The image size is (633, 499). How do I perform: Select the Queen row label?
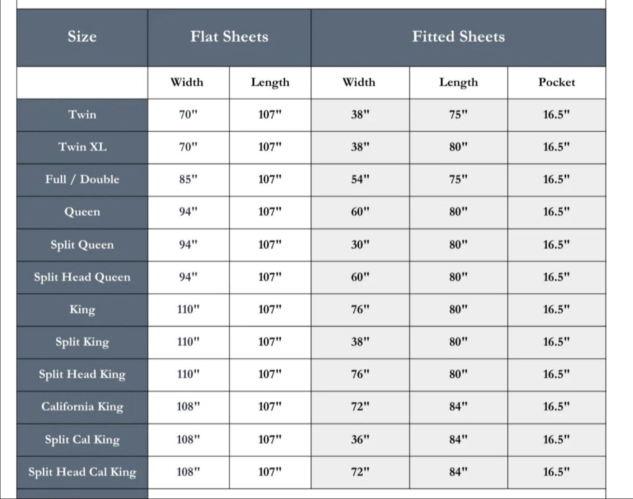82,212
